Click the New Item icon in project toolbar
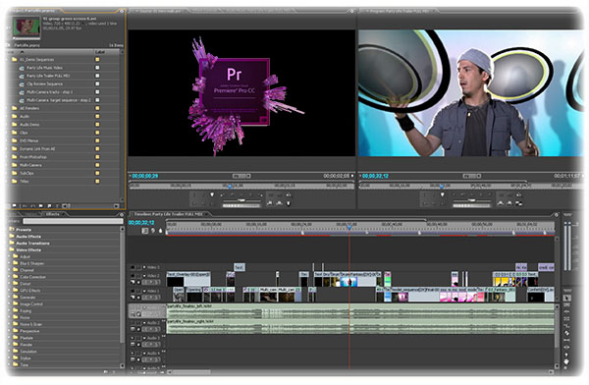Screen dimensions: 589x385 click(x=49, y=206)
